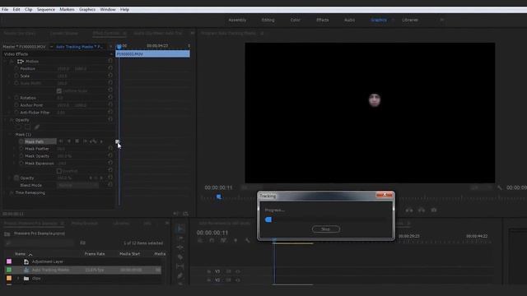Image resolution: width=527 pixels, height=296 pixels.
Task: Switch to the Effects workspace
Action: point(322,20)
